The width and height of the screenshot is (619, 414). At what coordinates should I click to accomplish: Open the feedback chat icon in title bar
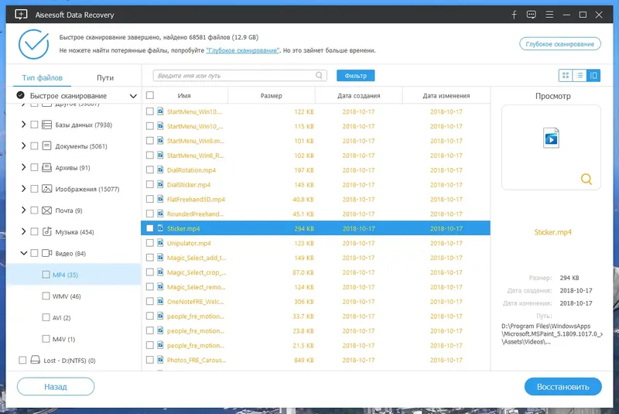[532, 15]
